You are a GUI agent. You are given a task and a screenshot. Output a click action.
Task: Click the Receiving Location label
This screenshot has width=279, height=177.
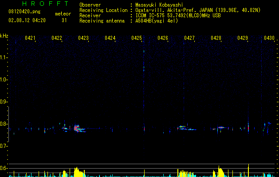[x=103, y=10]
